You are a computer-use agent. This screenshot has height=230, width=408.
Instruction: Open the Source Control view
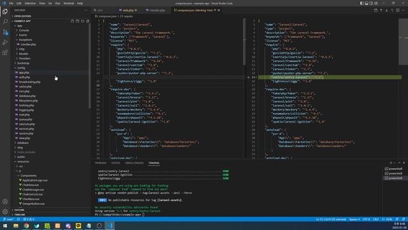point(5,32)
